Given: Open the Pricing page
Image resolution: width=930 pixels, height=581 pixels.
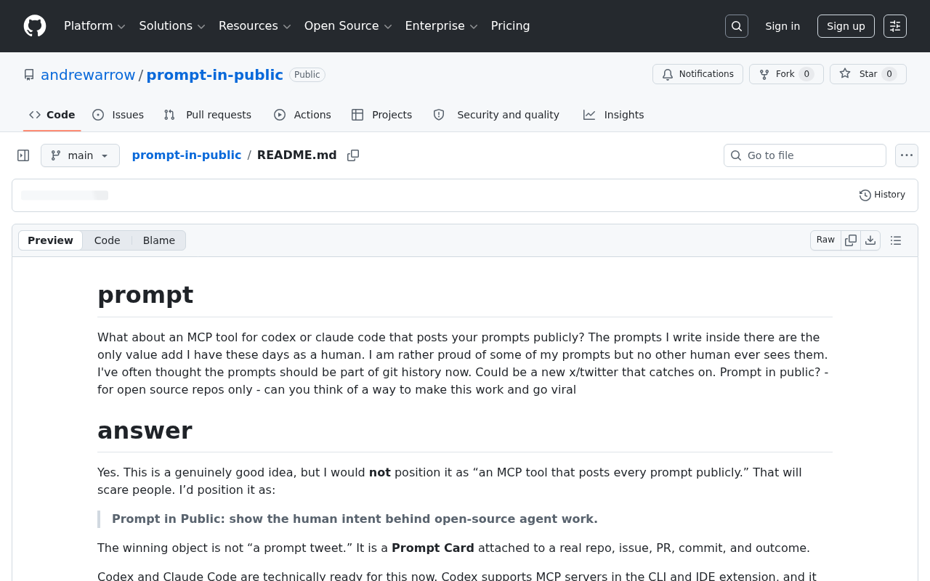Looking at the screenshot, I should (x=511, y=26).
